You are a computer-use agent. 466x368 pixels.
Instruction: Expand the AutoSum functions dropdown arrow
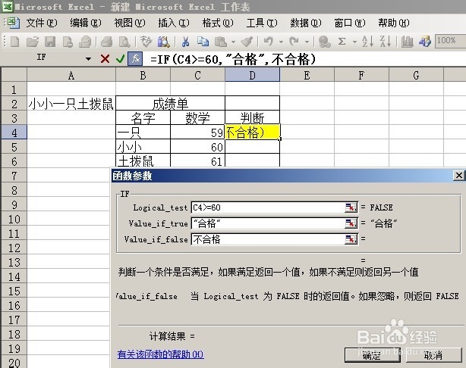354,42
